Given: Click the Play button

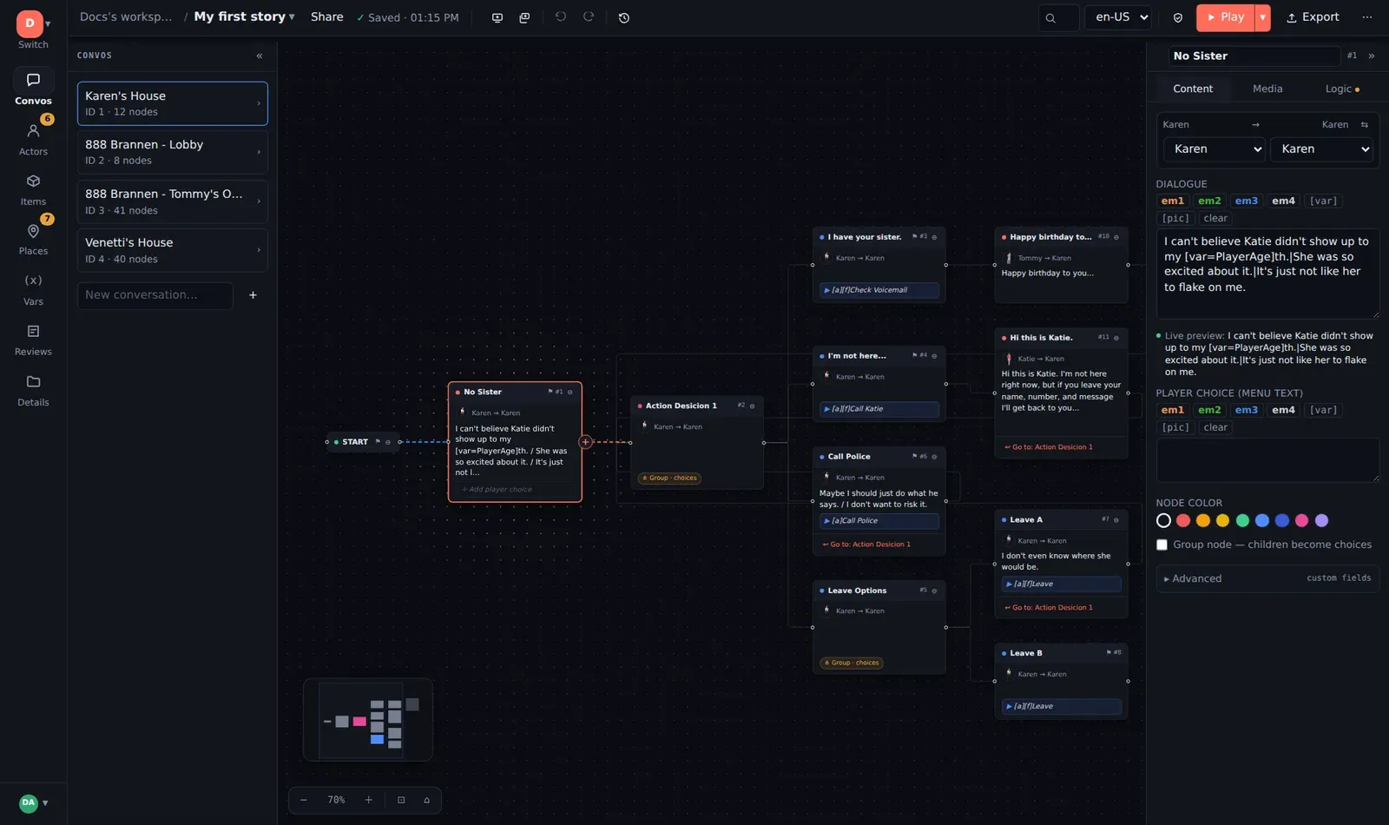Looking at the screenshot, I should click(x=1225, y=17).
